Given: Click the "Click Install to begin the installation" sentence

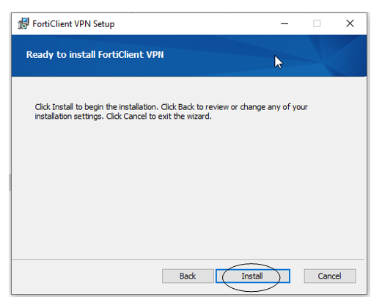Looking at the screenshot, I should 97,107.
